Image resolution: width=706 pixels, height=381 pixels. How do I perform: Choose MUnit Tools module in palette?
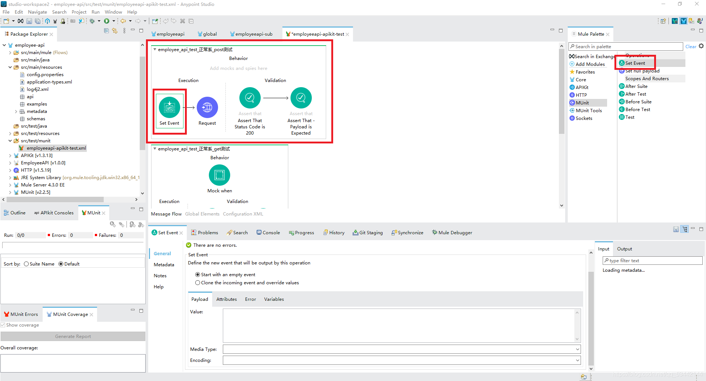point(586,110)
